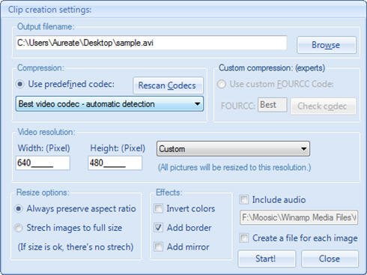Open the Best video codec dropdown

[x=109, y=104]
